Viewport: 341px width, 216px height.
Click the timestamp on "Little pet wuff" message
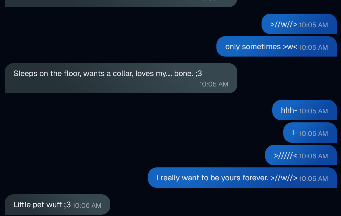87,205
